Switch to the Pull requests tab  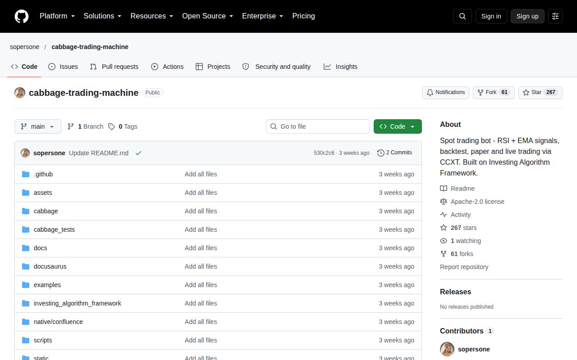tap(114, 67)
